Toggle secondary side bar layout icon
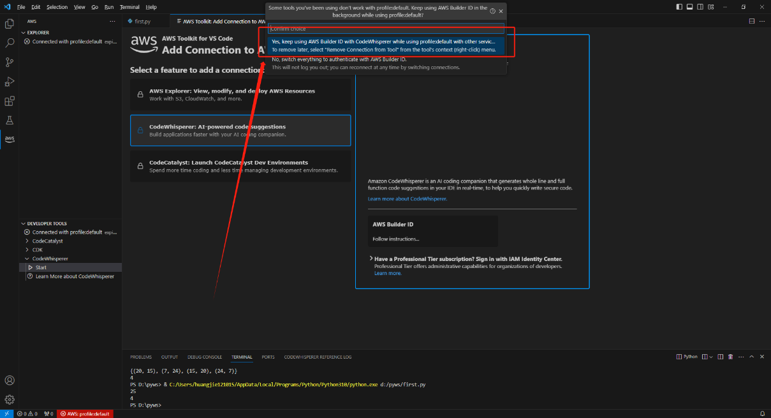Screen dimensions: 771x418 click(699, 6)
